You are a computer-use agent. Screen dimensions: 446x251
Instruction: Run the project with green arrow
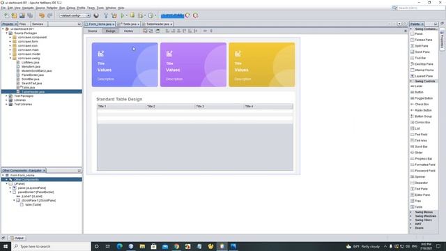click(x=123, y=15)
